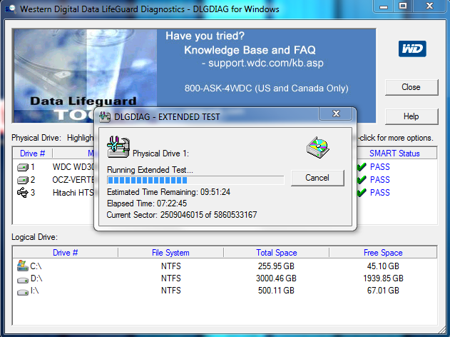The width and height of the screenshot is (450, 337).
Task: Minimize the DLGDIAG main window
Action: point(384,6)
